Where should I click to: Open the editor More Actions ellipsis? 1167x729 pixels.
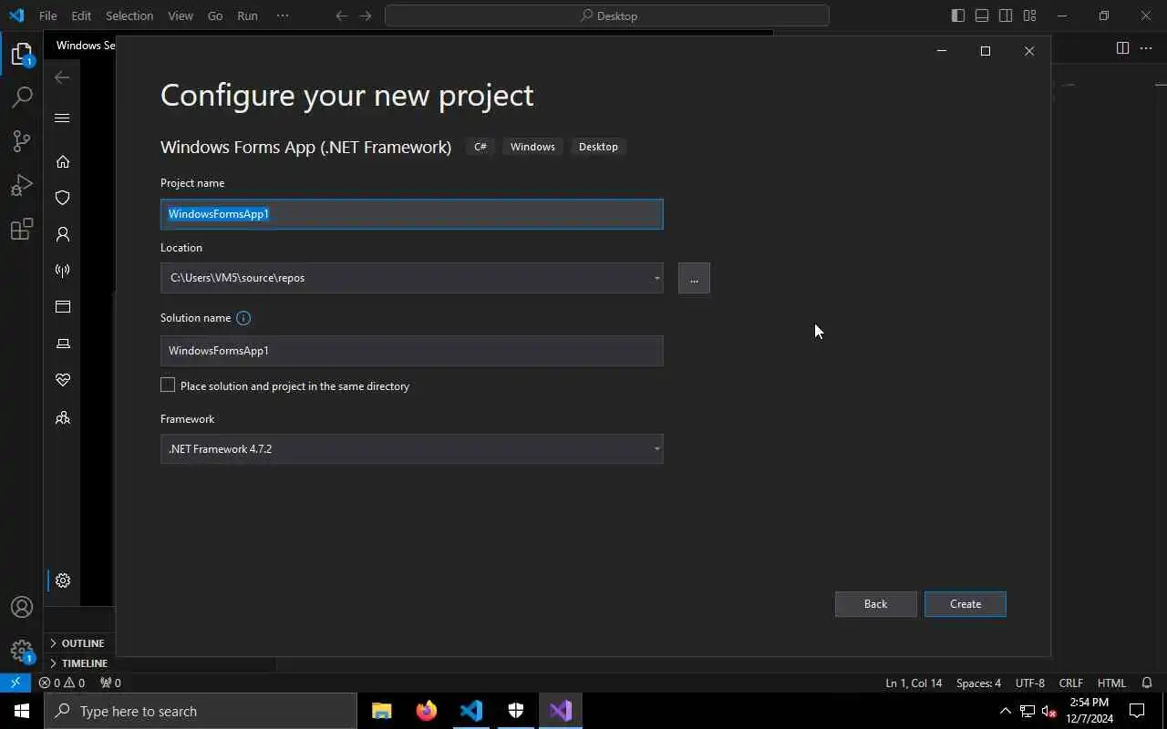(x=1147, y=48)
